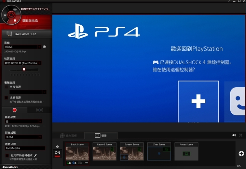Click the 遊戲分類 AVerMedia input field
This screenshot has height=169, width=246.
click(x=25, y=148)
